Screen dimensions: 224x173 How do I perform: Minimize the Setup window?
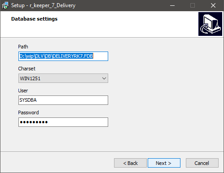pos(172,5)
